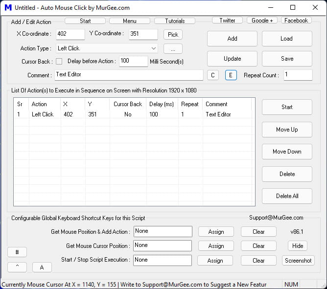Click the Pick button for coordinates

click(x=173, y=35)
